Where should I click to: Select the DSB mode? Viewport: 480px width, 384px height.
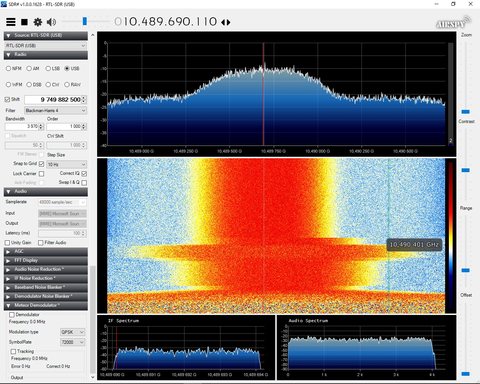tap(29, 85)
